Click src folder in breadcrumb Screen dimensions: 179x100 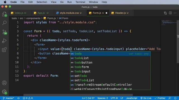click(22, 18)
